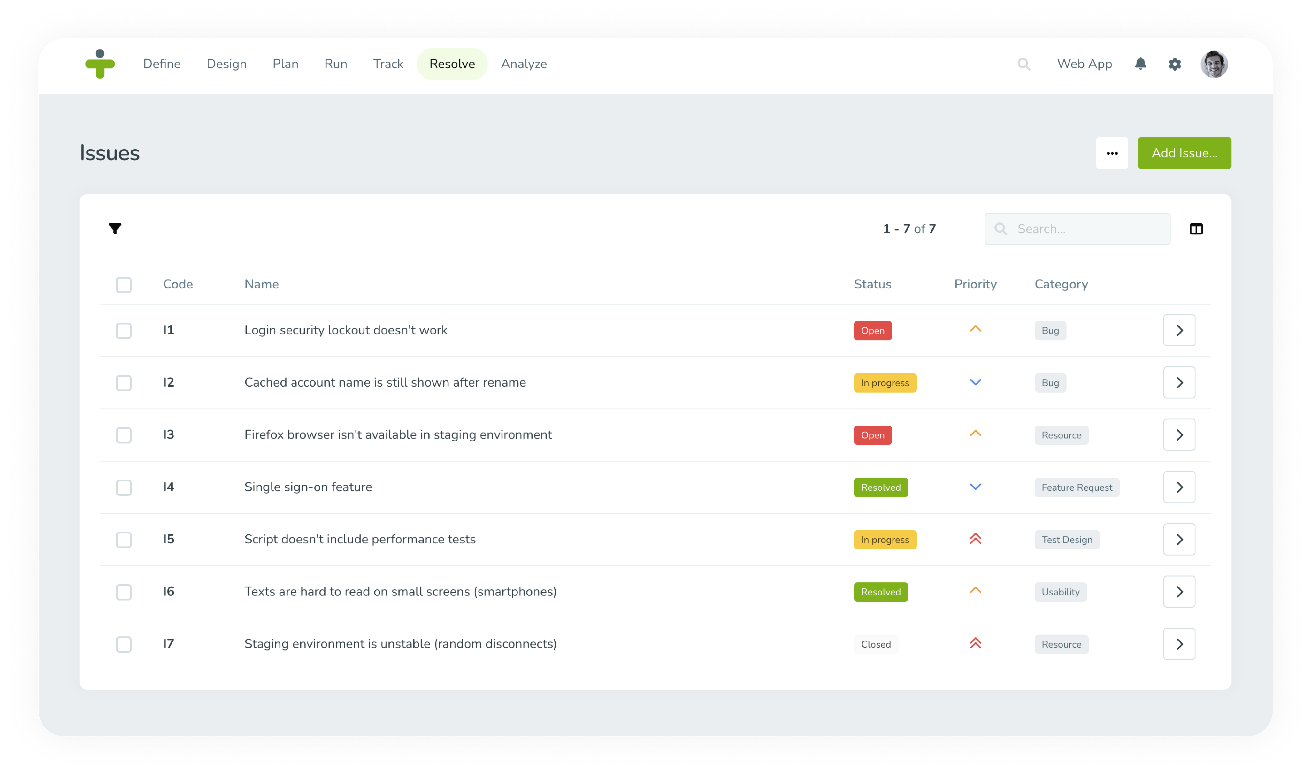Check the checkbox for issue I1
Viewport: 1311px width, 775px height.
click(124, 330)
